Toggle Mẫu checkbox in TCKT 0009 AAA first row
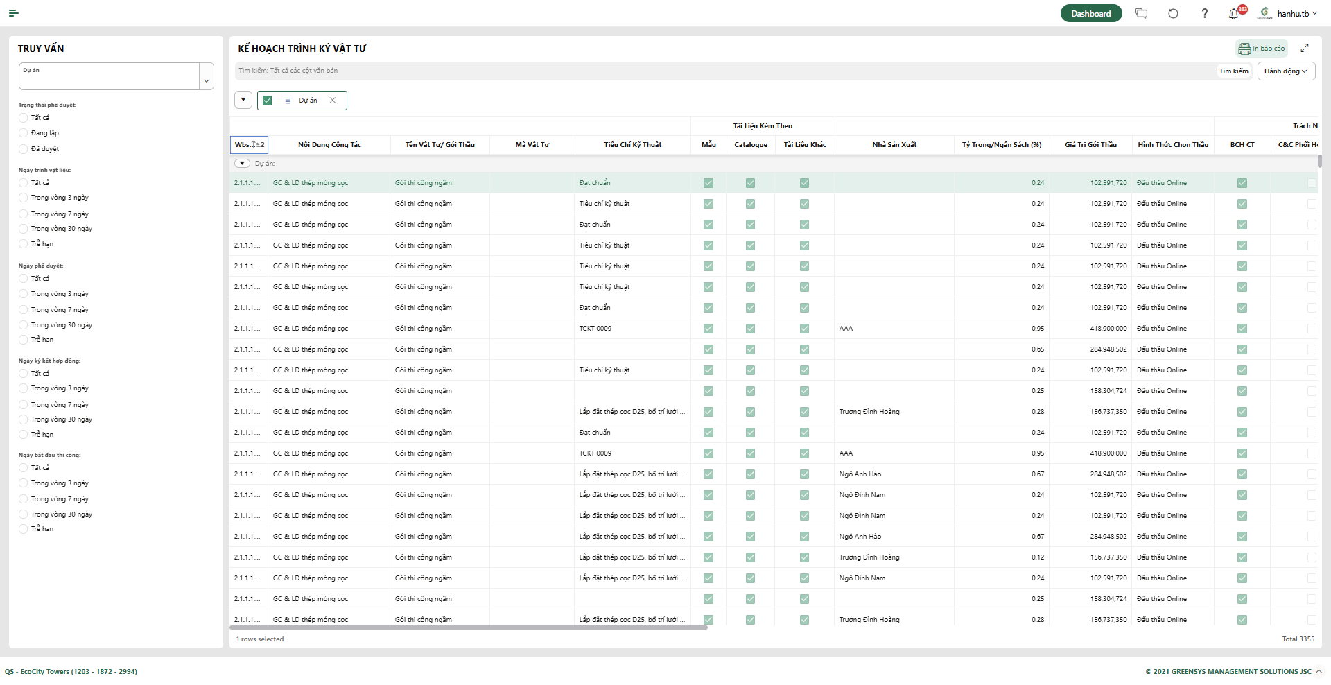The height and width of the screenshot is (685, 1331). [708, 329]
